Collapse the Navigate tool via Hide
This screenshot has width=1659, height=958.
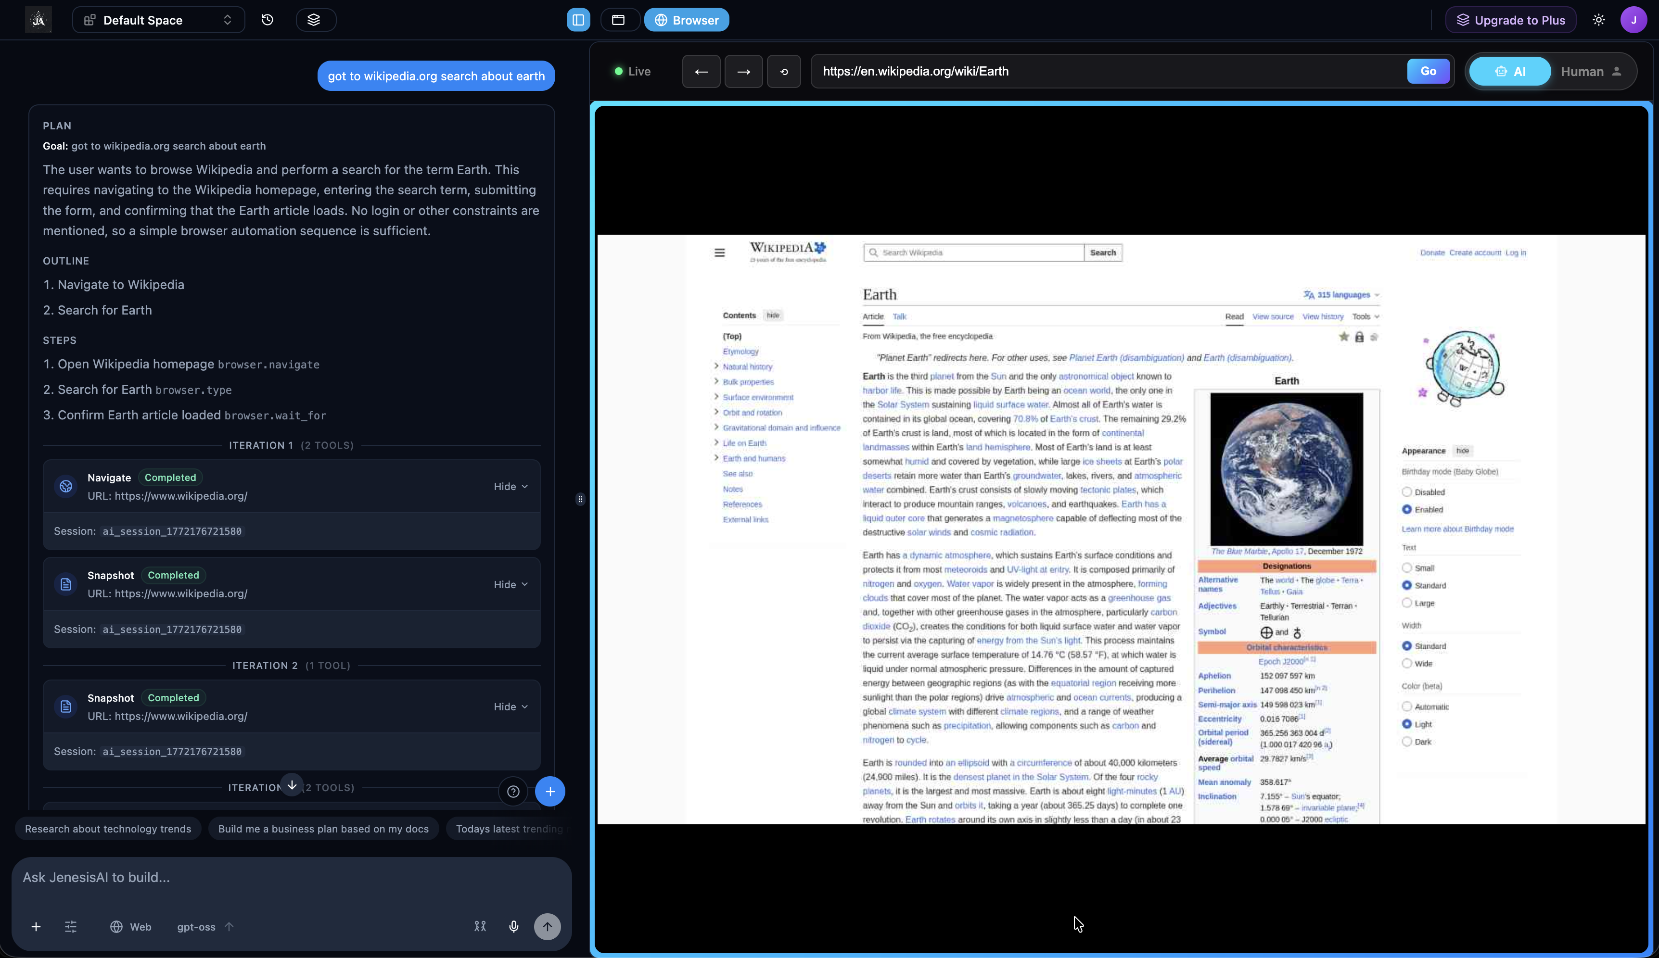[x=510, y=486]
